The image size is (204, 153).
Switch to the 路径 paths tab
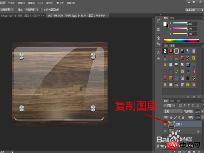(x=178, y=101)
